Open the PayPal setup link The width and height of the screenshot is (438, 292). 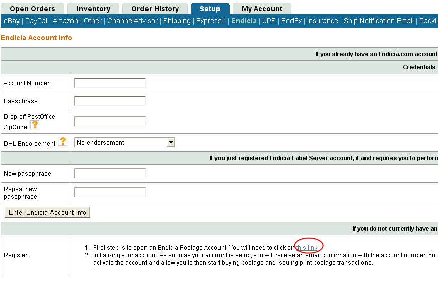click(x=36, y=21)
